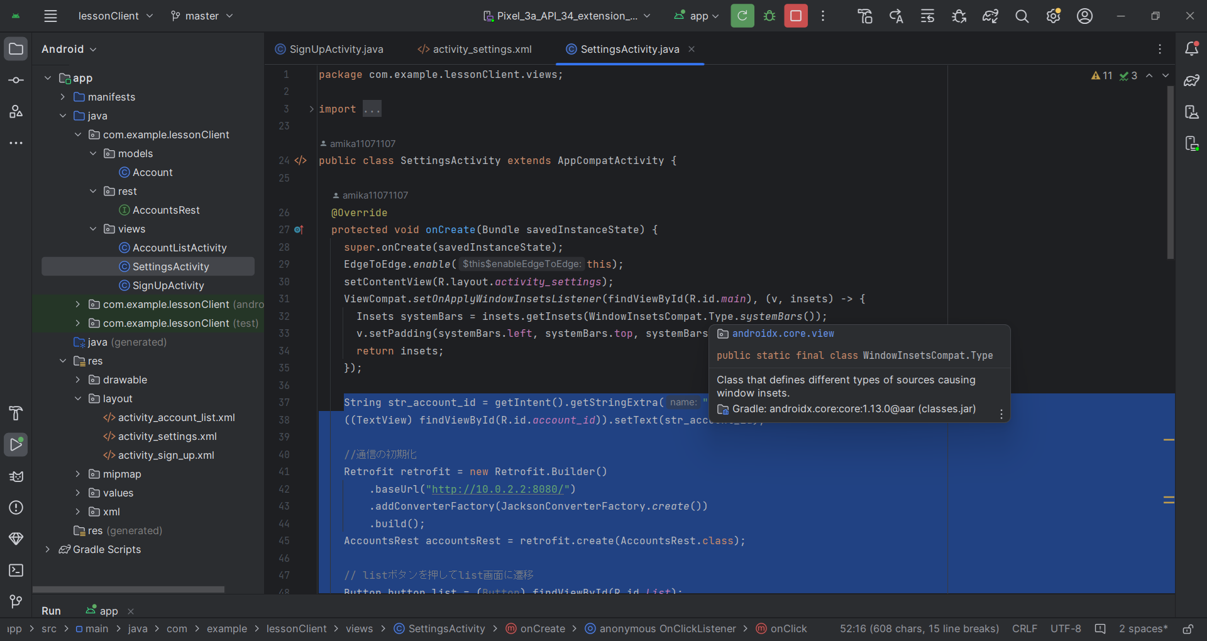Sync project with Gradle files icon
The width and height of the screenshot is (1207, 641).
point(991,16)
